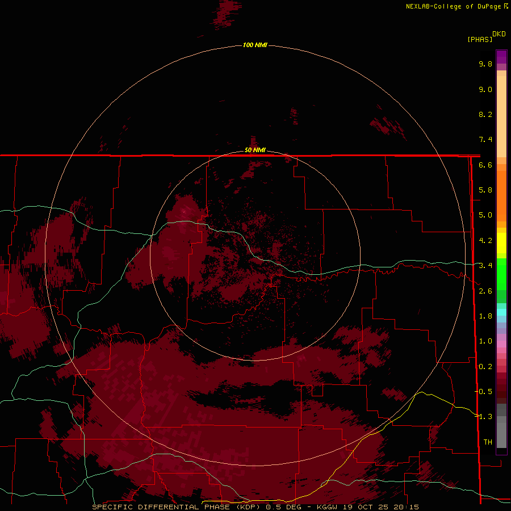Pick the purple segment atop the color bar
The image size is (511, 511).
[x=501, y=57]
